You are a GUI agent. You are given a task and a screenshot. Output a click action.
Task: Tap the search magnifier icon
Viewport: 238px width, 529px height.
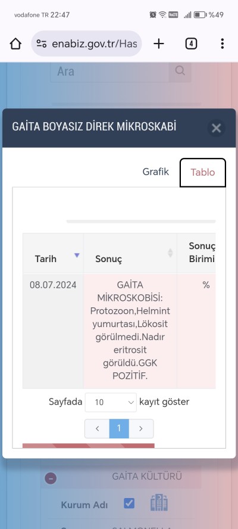click(180, 71)
